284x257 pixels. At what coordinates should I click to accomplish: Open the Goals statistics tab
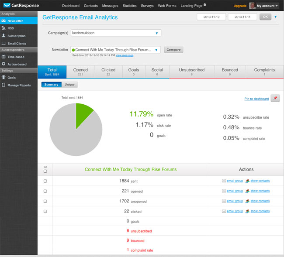click(x=134, y=72)
